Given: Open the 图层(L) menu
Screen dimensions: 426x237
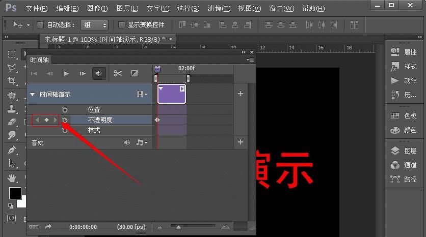Looking at the screenshot, I should 127,9.
